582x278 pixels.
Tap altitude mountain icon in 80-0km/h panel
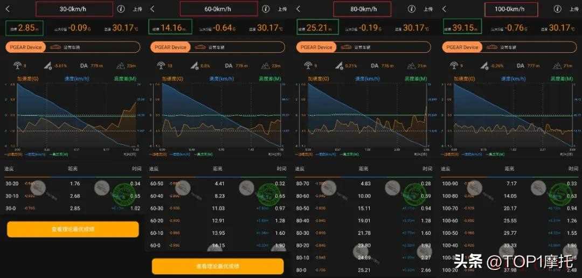pos(412,66)
